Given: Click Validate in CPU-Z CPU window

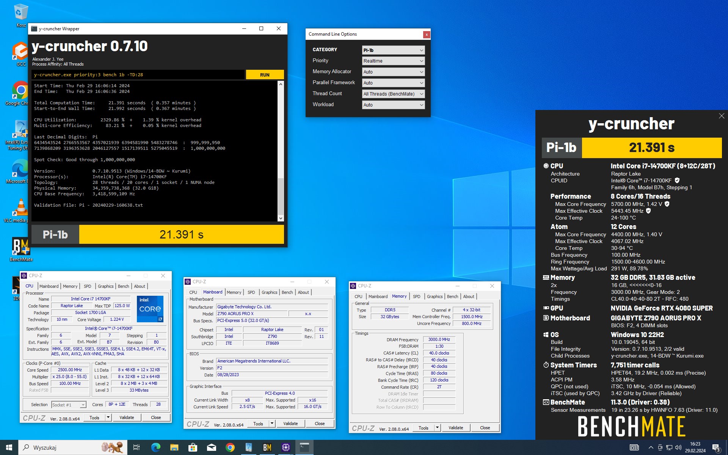Looking at the screenshot, I should 127,417.
